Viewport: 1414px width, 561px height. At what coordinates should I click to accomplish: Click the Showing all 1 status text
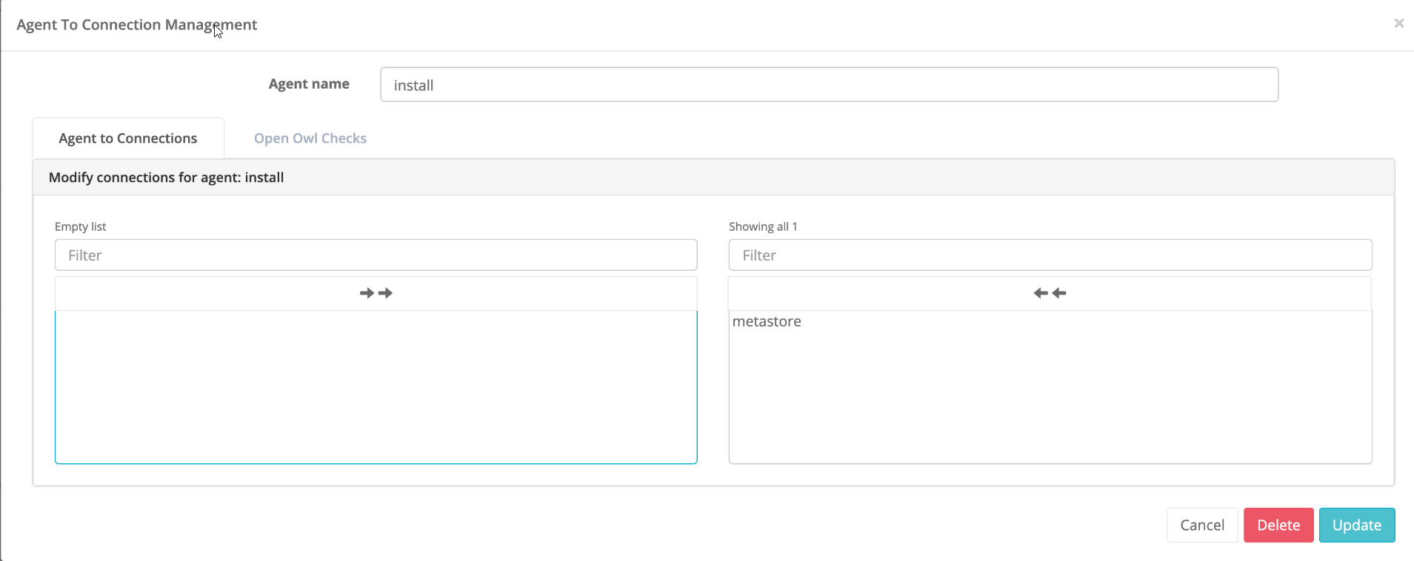click(762, 226)
